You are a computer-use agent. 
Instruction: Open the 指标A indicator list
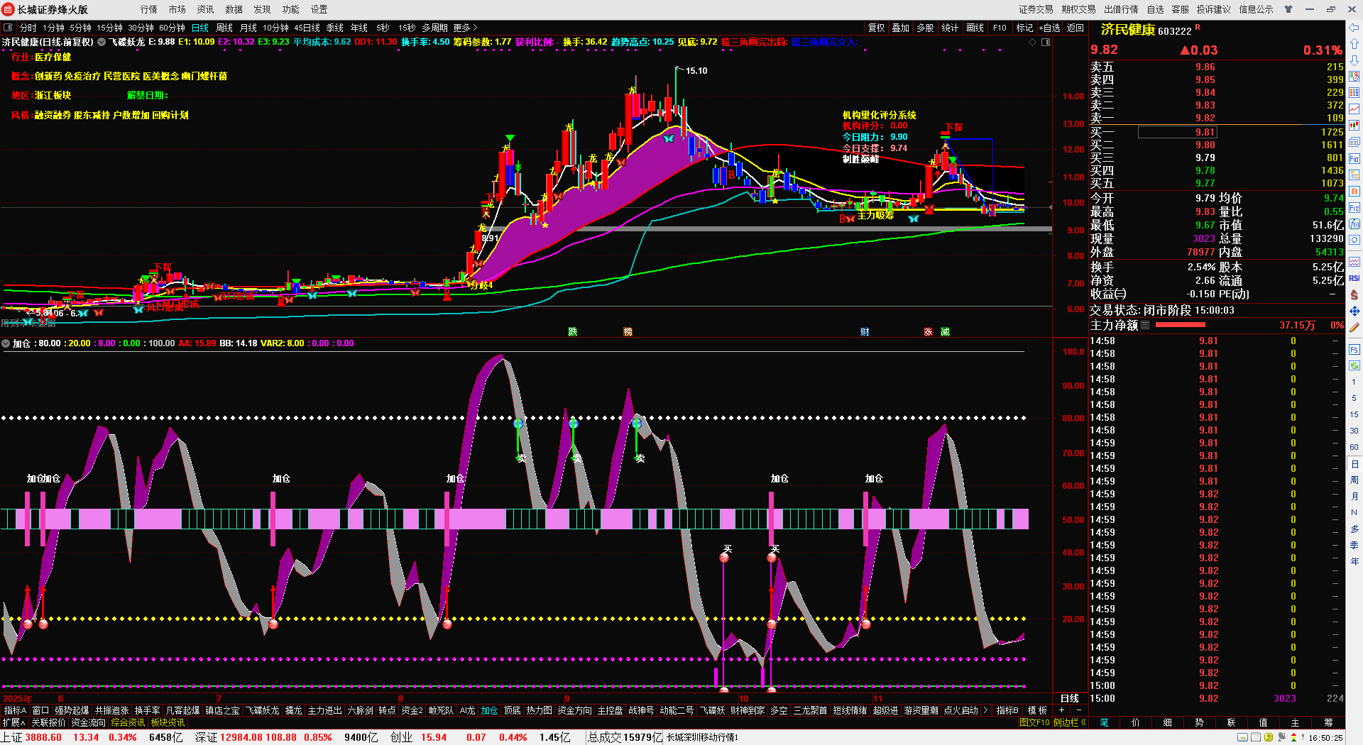[15, 710]
